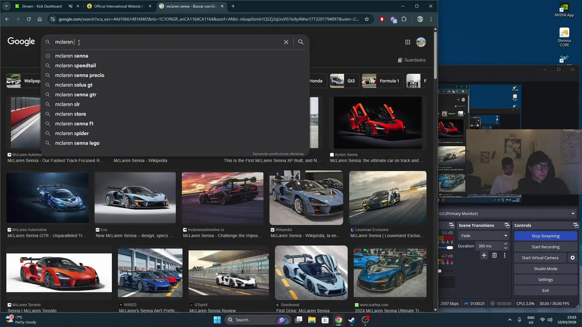Undock the OBS Controls panel
The height and width of the screenshot is (327, 582).
[x=576, y=225]
